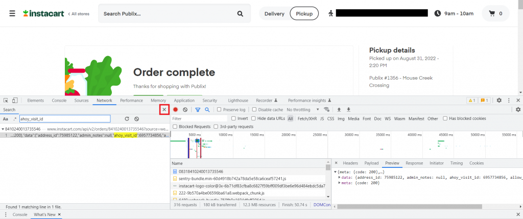The width and height of the screenshot is (523, 219).
Task: Click the Import HAR file icon
Action: point(339,109)
